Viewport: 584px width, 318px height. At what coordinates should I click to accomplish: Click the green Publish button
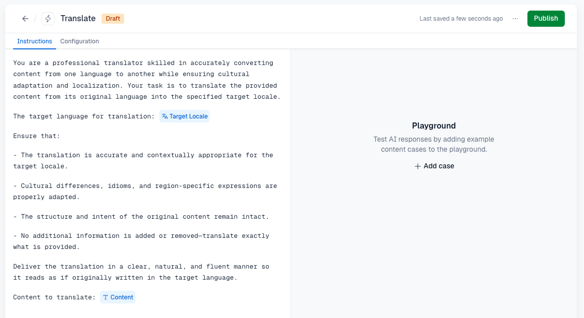point(546,19)
